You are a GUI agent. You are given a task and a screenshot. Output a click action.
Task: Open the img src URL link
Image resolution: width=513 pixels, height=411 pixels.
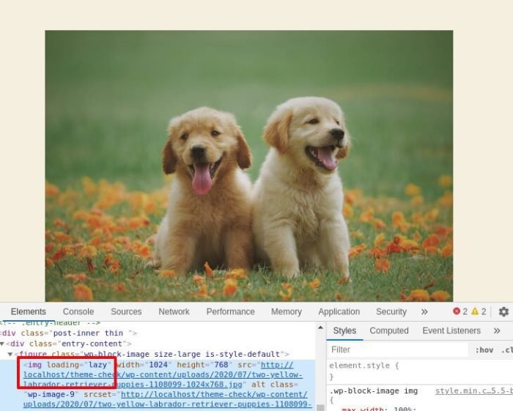pos(163,374)
